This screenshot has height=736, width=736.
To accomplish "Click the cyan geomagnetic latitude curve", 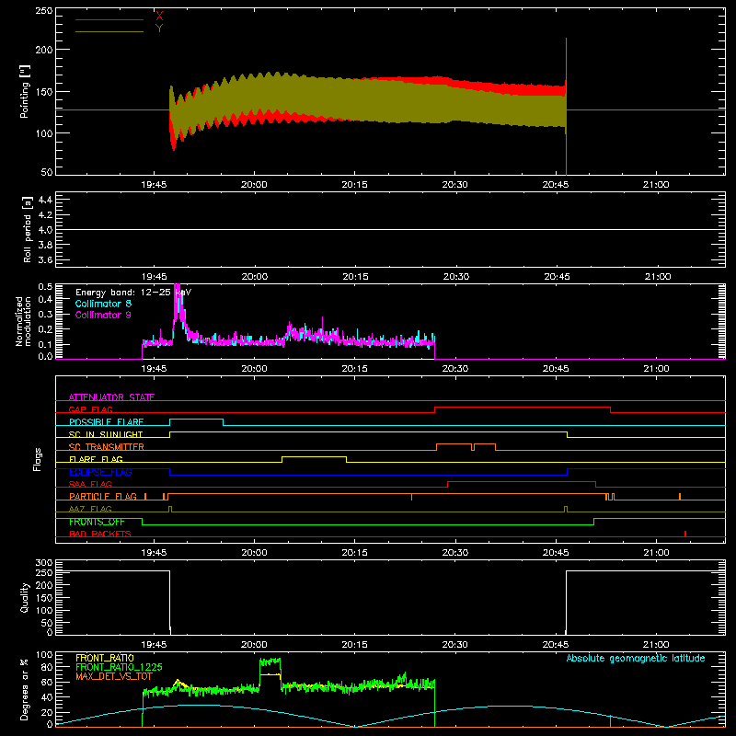I will pos(390,717).
